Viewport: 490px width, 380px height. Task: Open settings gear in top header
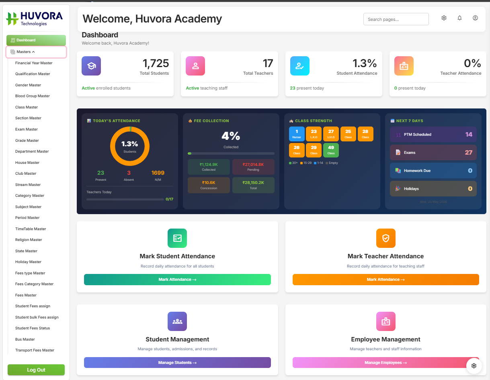pos(444,18)
